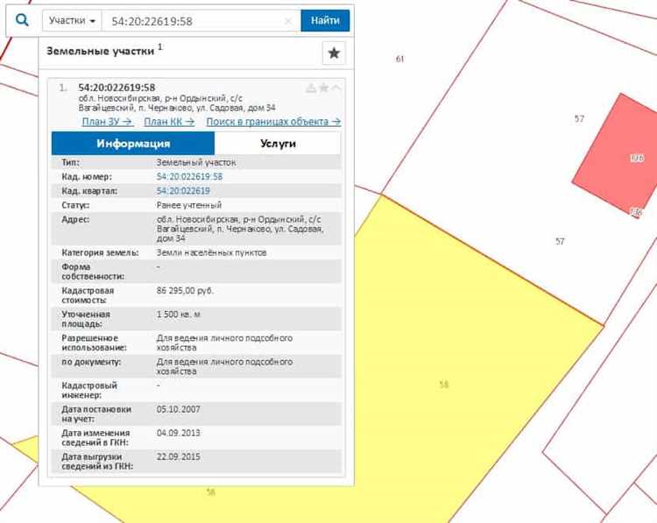Open the План КК link
The image size is (657, 523).
coord(168,122)
